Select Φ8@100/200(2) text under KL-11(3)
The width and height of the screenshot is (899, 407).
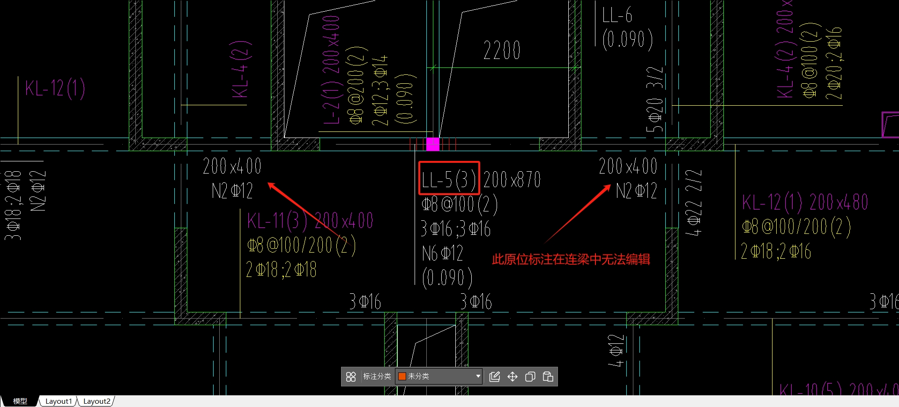click(x=301, y=245)
